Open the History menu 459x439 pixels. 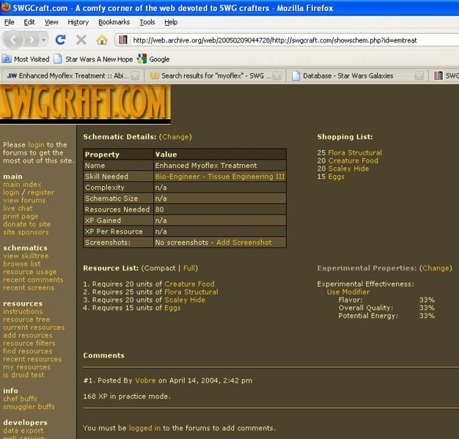pyautogui.click(x=78, y=22)
